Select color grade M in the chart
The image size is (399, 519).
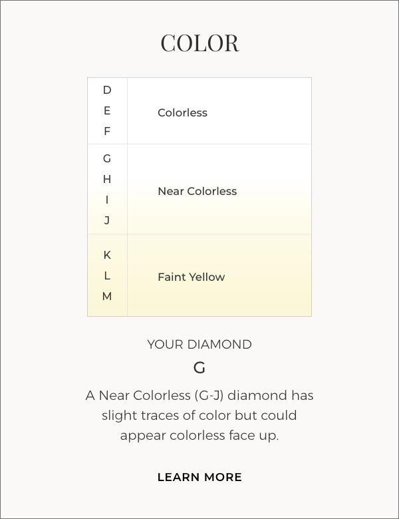(x=107, y=296)
